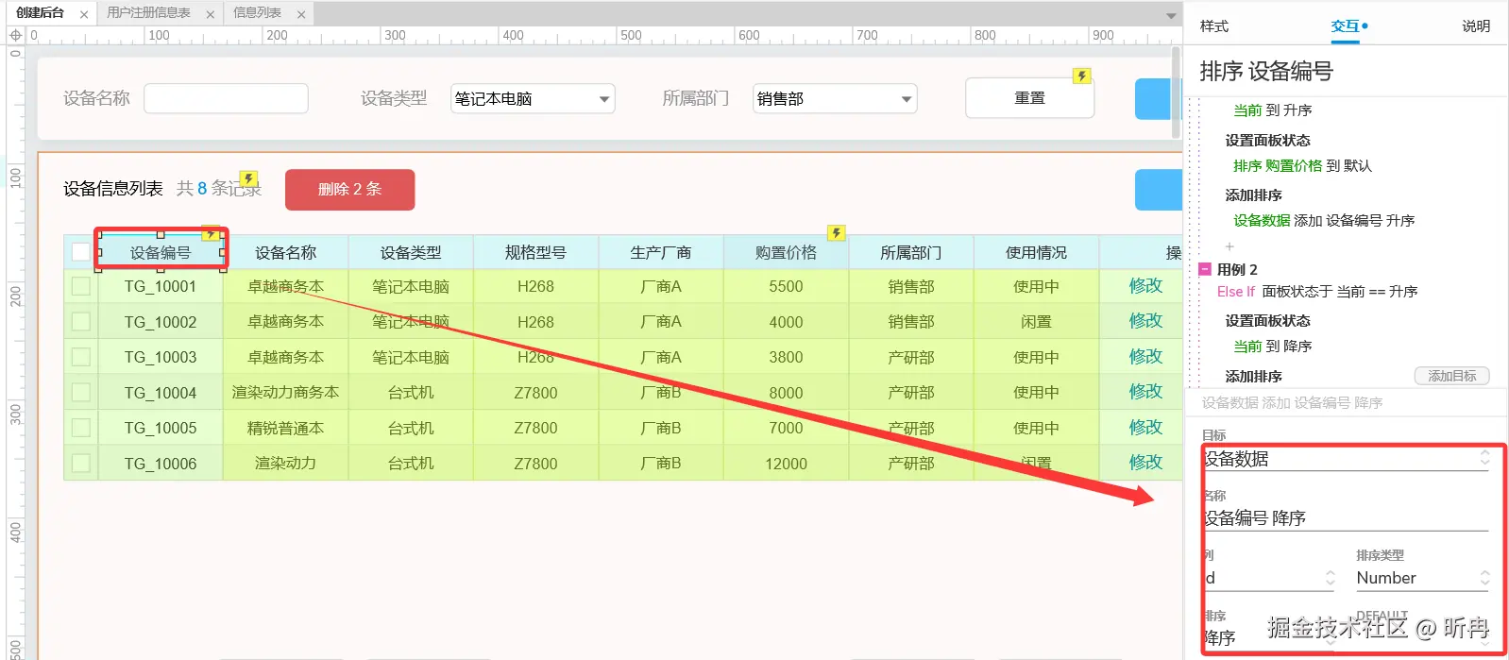This screenshot has width=1509, height=660.
Task: Click the canvas vertical scrollbar
Action: pyautogui.click(x=1176, y=92)
